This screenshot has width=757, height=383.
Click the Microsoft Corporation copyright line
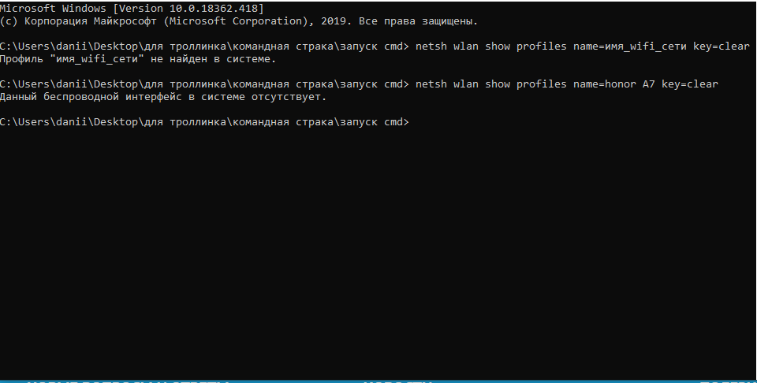click(239, 21)
